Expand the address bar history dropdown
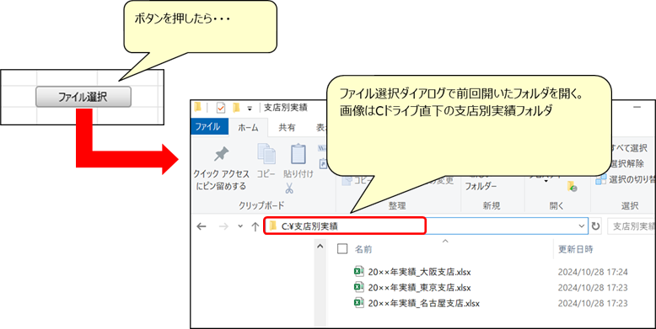The height and width of the screenshot is (329, 656). pyautogui.click(x=581, y=226)
